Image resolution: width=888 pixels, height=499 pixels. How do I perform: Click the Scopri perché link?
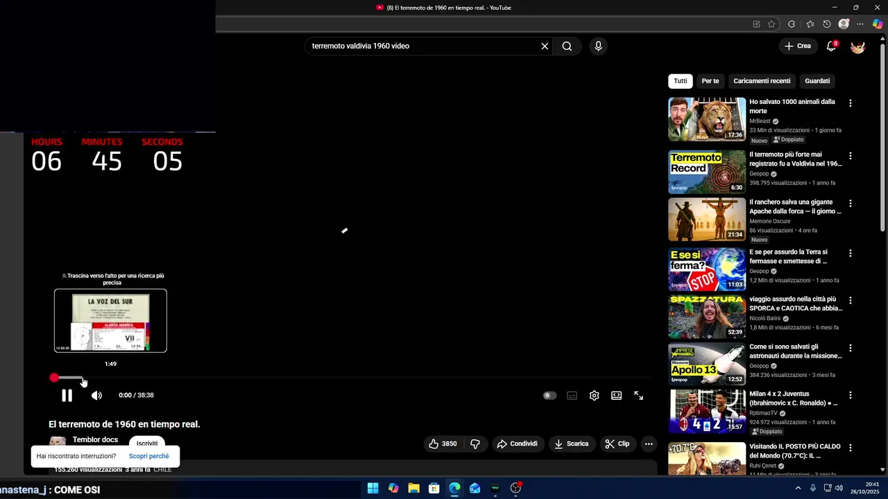click(x=148, y=456)
